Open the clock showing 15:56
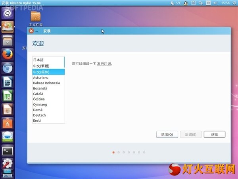The image size is (238, 179). pos(225,3)
